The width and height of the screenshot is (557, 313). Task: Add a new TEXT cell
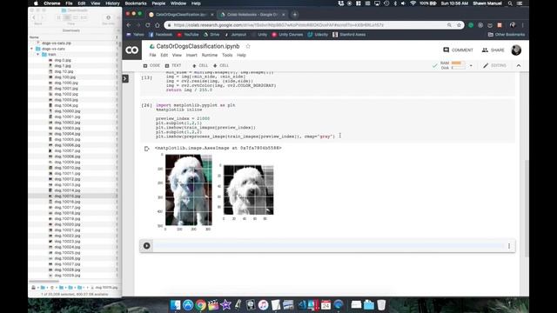tap(173, 66)
